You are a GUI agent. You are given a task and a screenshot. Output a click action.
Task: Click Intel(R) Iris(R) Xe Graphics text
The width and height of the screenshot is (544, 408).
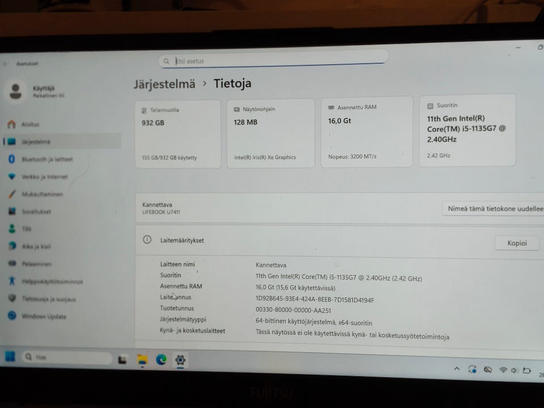click(265, 157)
